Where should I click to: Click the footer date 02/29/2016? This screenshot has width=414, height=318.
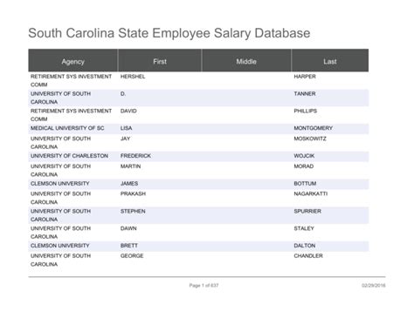374,286
